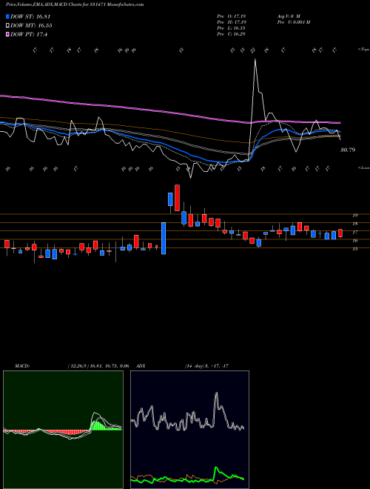
Task: Open the dark blue ADX indicator chart
Action: click(189, 430)
